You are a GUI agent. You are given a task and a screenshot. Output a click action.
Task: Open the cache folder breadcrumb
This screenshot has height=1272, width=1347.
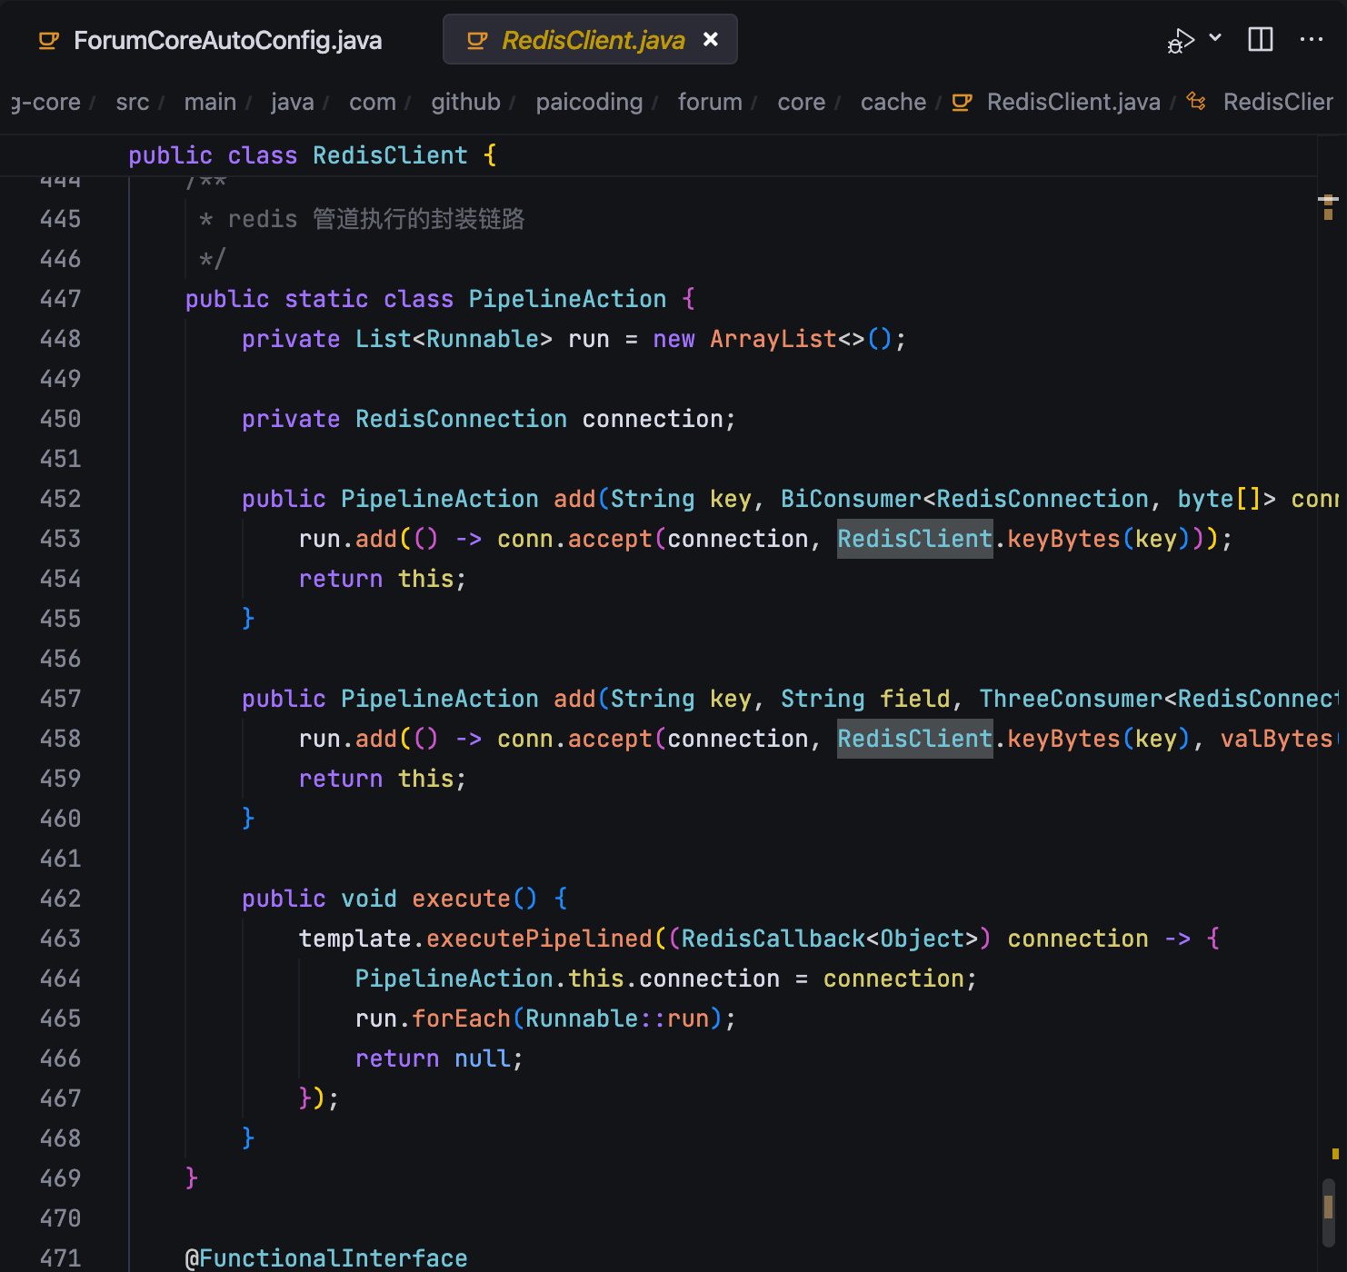pos(893,103)
